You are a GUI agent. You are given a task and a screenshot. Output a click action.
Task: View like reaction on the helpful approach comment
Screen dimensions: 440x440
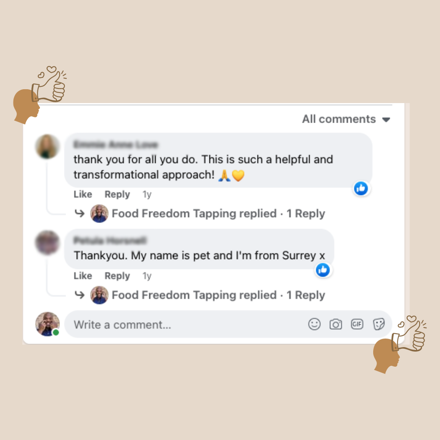click(361, 188)
